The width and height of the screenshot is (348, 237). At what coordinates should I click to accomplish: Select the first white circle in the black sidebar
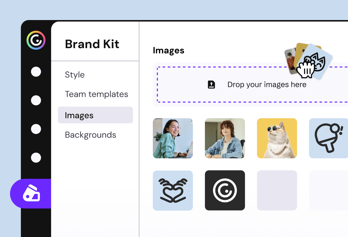click(36, 72)
